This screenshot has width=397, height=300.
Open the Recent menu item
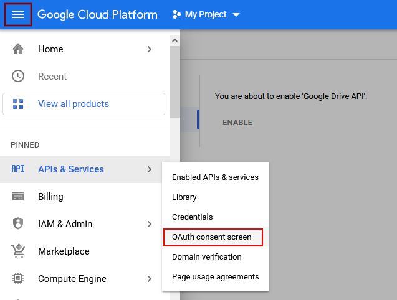(85, 76)
